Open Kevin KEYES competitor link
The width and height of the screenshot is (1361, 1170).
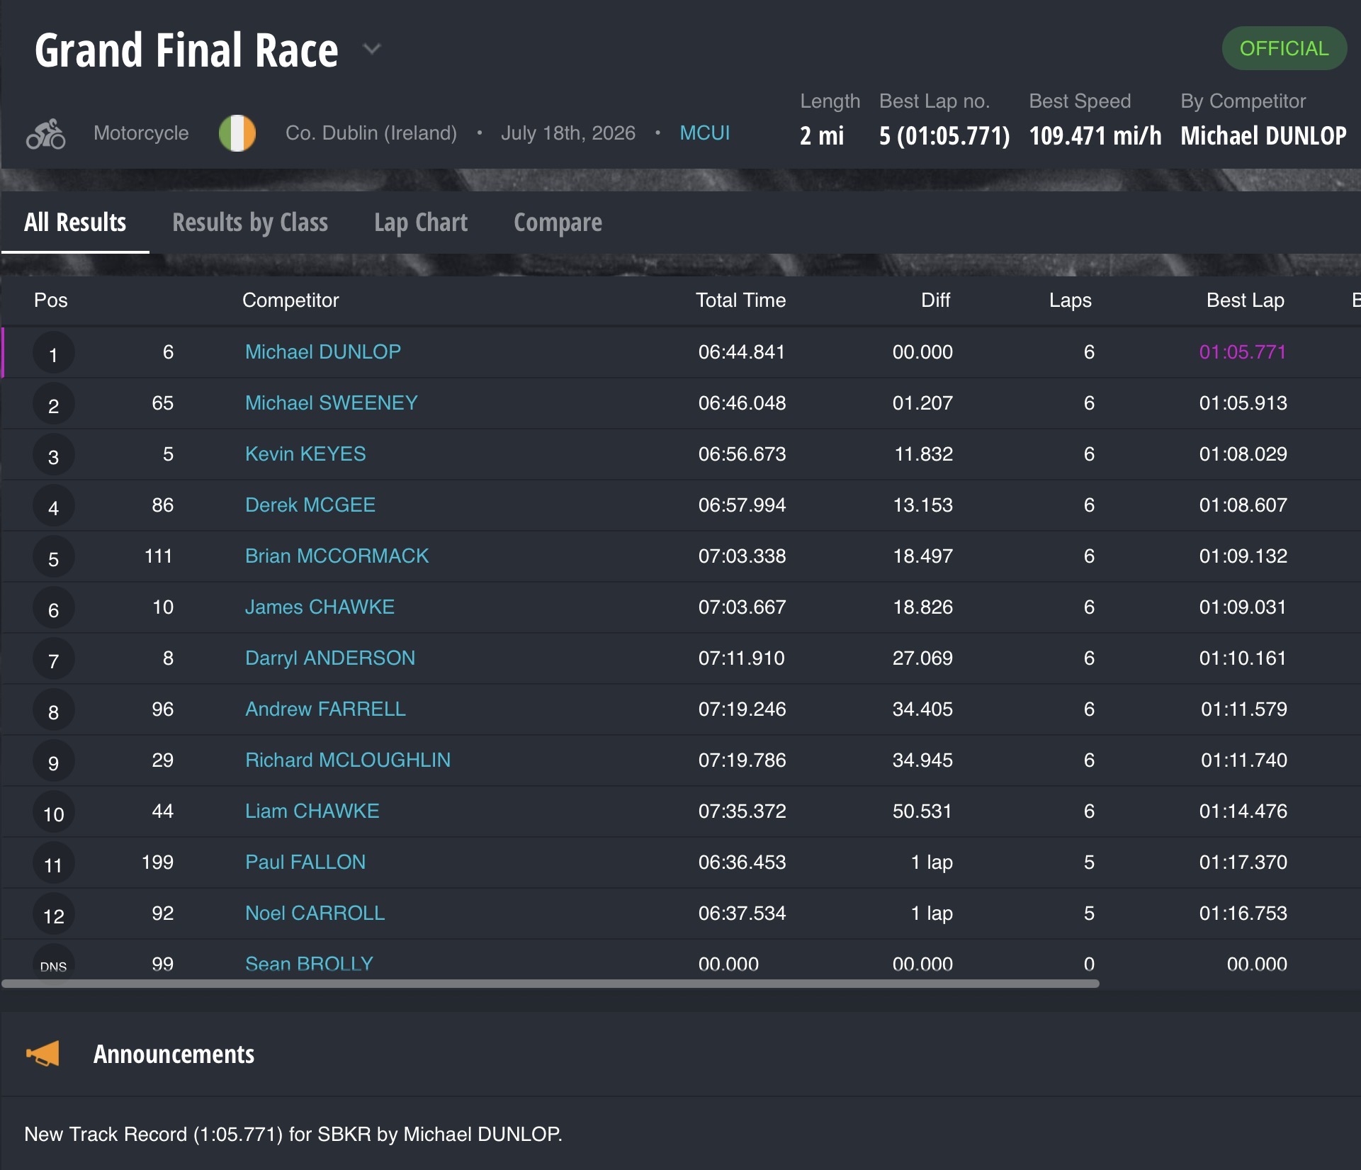(x=305, y=454)
